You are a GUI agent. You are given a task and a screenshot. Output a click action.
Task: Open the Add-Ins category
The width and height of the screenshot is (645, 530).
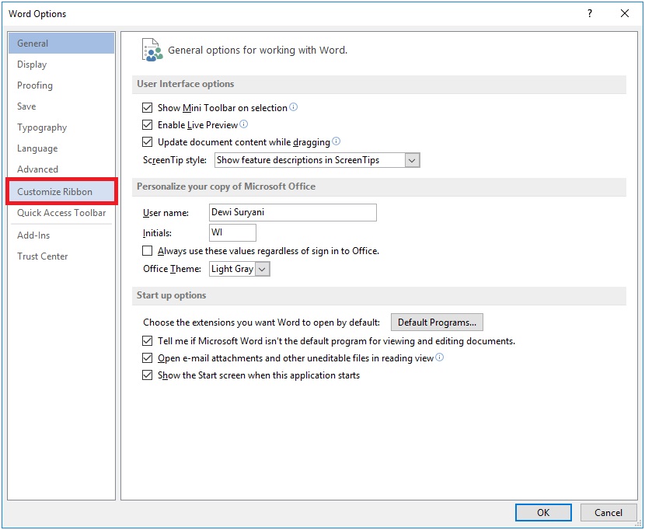[61, 235]
